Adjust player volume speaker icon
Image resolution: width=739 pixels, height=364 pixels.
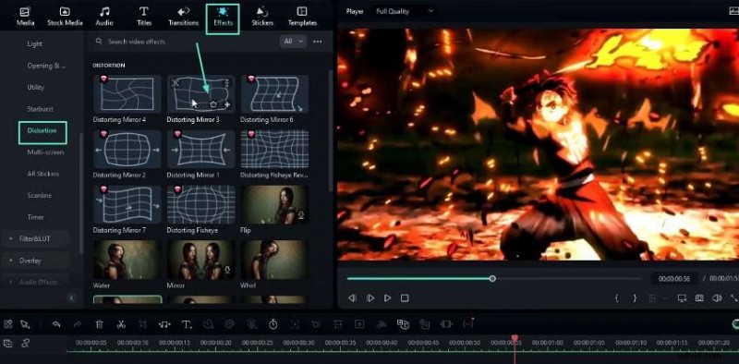tap(717, 298)
